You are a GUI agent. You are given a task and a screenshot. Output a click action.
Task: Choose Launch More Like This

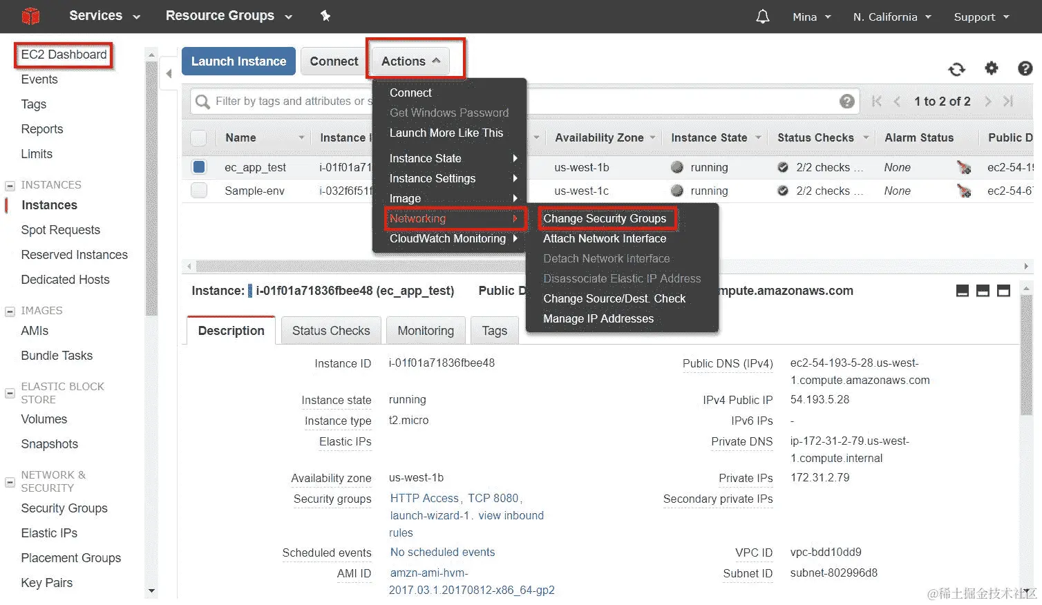[446, 133]
